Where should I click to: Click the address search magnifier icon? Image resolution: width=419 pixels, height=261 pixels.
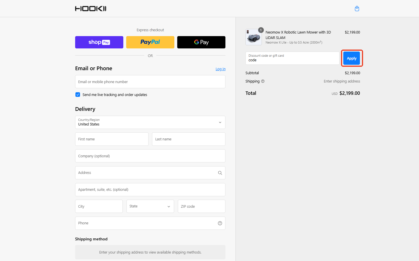(x=220, y=173)
